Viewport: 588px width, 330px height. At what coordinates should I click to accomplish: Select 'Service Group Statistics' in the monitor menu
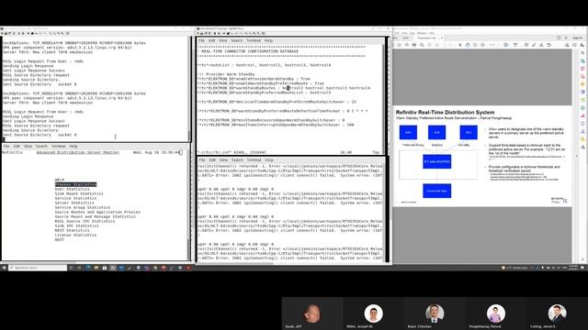(83, 207)
